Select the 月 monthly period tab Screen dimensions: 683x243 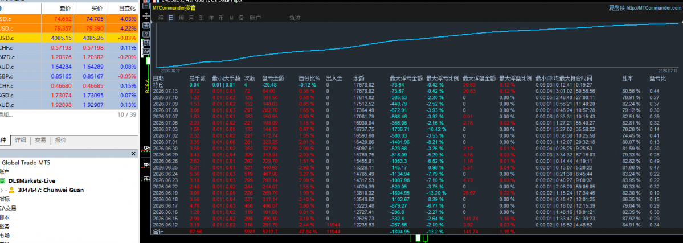(191, 18)
